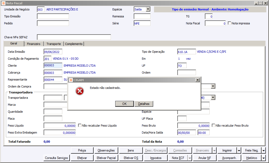Open Detalhes of the error message
This screenshot has width=269, height=163.
(144, 104)
